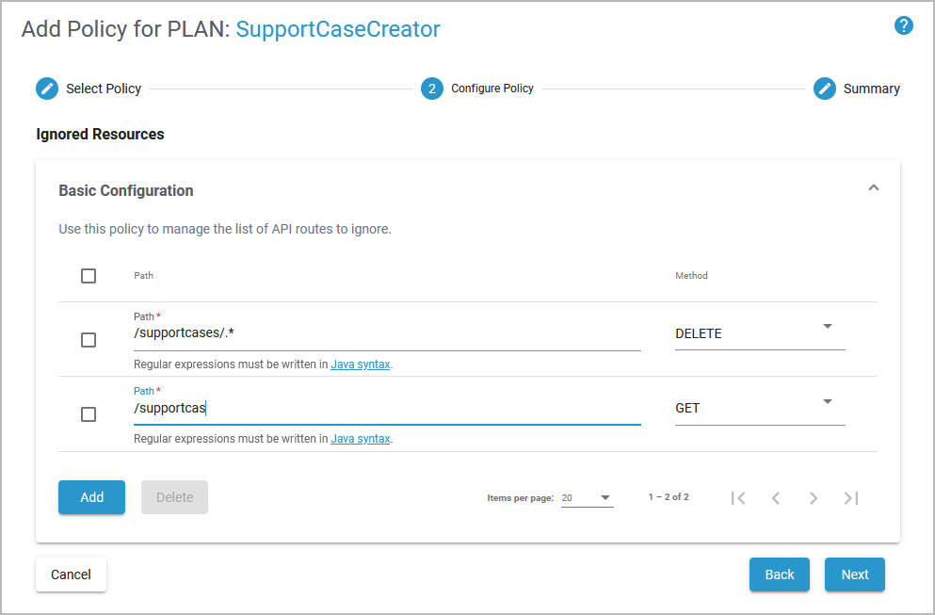Jump to last page of results
The image size is (935, 615).
click(x=851, y=498)
